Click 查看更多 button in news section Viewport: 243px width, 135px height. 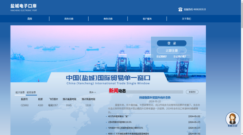[192, 92]
